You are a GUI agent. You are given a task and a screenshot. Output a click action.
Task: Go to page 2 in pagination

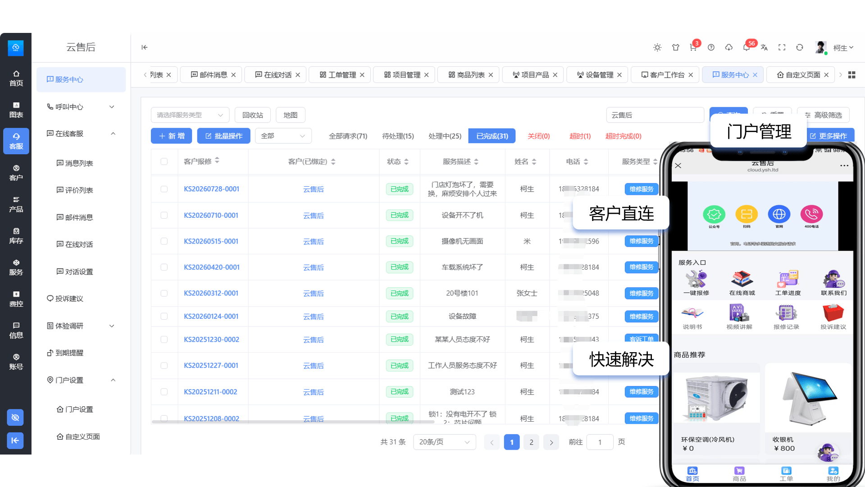tap(531, 442)
